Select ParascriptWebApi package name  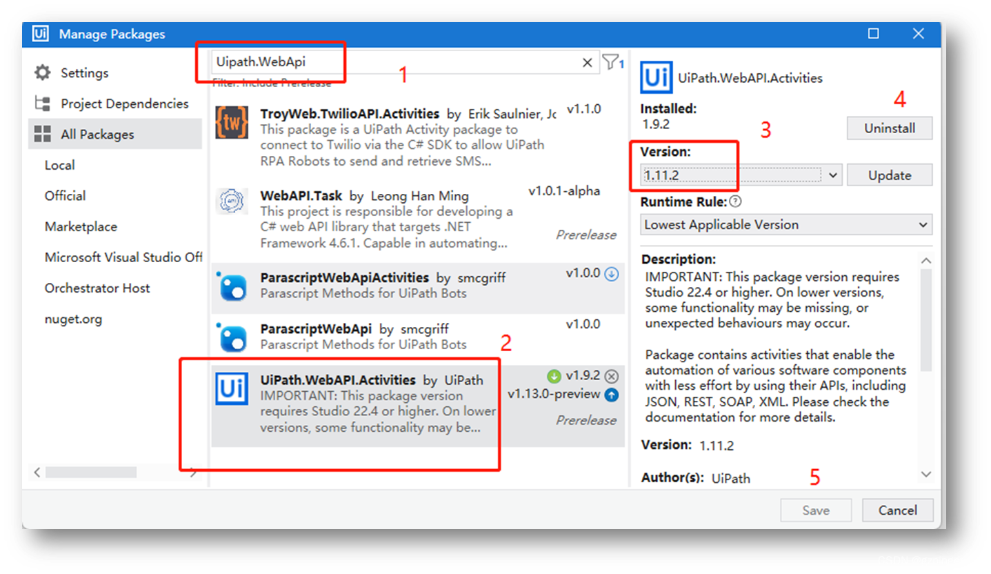click(x=316, y=329)
